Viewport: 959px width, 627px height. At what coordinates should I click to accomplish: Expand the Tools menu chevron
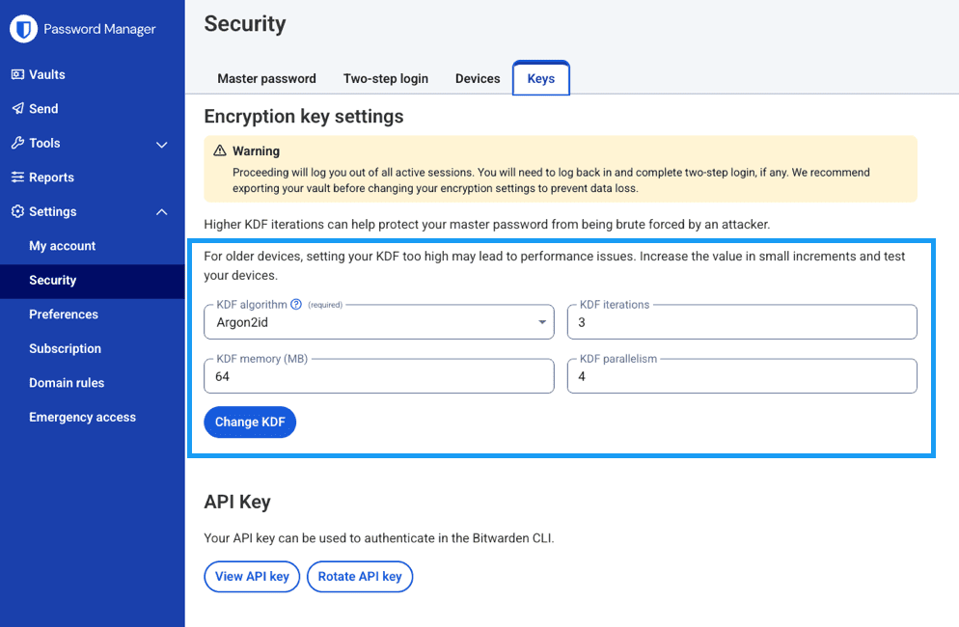click(x=161, y=145)
